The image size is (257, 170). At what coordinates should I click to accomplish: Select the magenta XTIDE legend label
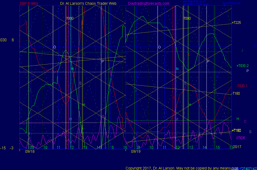241,138
